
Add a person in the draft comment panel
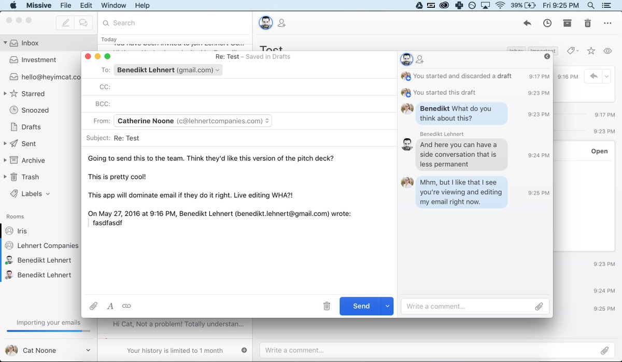[x=420, y=60]
